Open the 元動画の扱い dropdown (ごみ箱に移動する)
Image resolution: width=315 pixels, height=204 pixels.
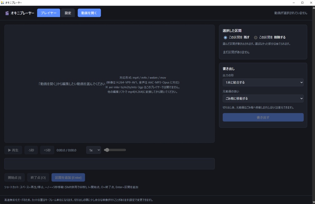[263, 99]
